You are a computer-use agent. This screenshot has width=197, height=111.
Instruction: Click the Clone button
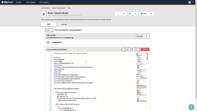[143, 14]
